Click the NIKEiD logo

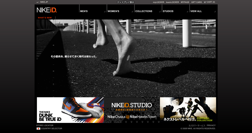click(x=47, y=10)
